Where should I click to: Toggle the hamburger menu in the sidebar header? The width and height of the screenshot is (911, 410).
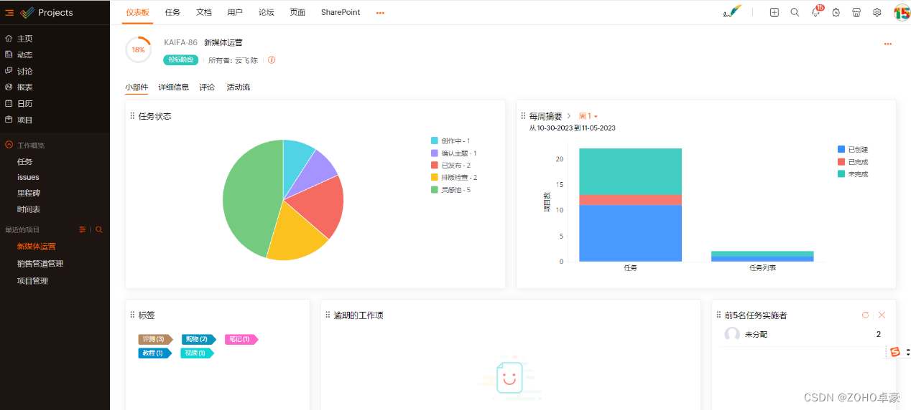(9, 13)
